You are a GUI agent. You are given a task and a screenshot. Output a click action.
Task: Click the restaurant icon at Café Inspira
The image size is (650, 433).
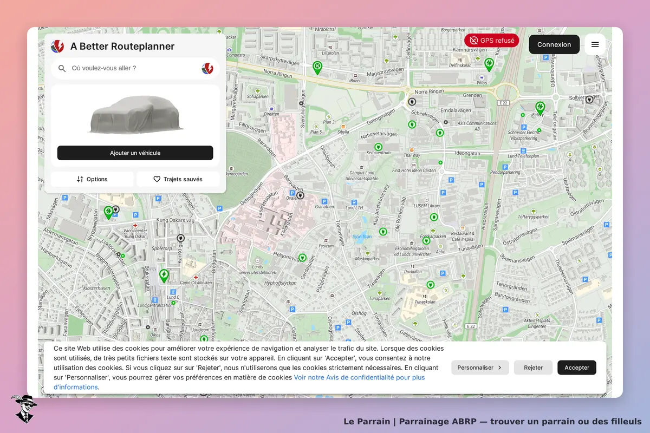463,229
